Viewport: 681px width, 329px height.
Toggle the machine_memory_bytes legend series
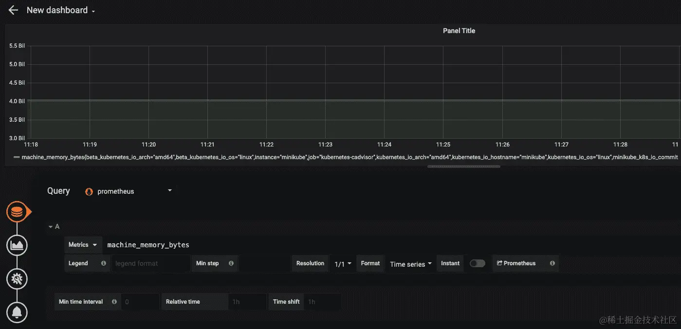(350, 157)
